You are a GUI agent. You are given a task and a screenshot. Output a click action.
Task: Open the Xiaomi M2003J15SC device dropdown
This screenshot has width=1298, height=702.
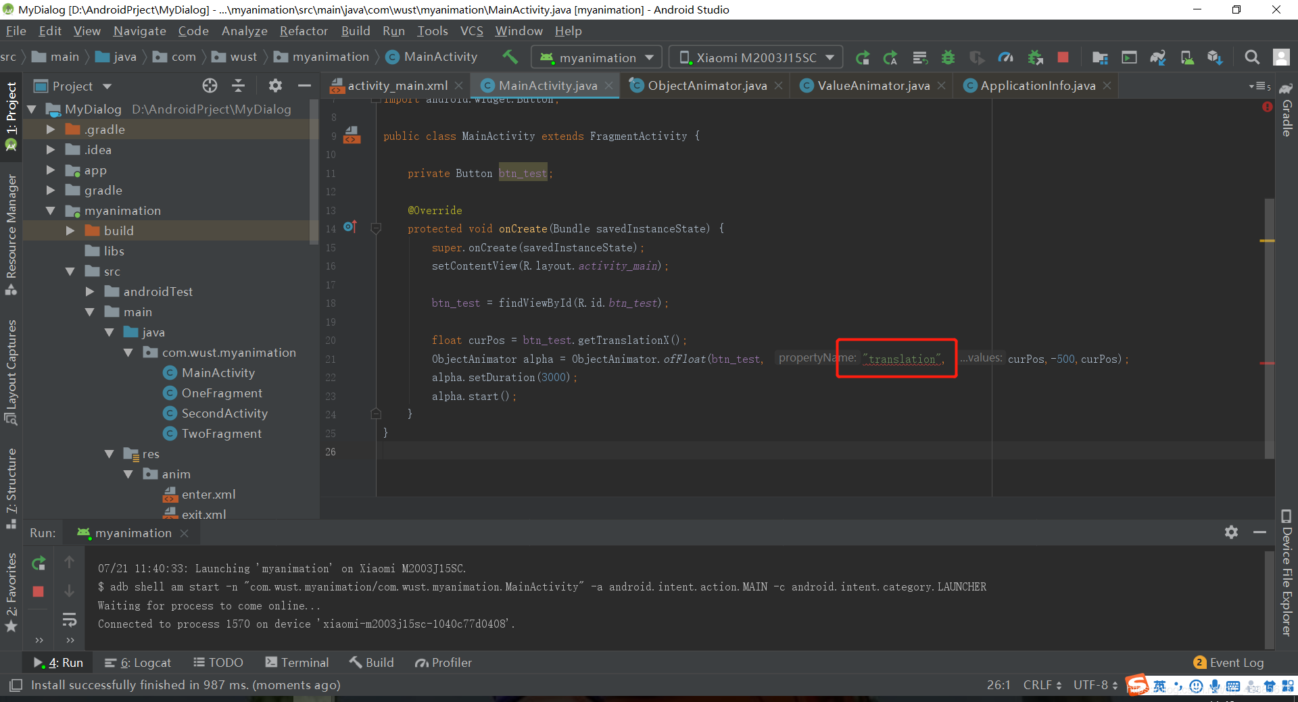[756, 57]
